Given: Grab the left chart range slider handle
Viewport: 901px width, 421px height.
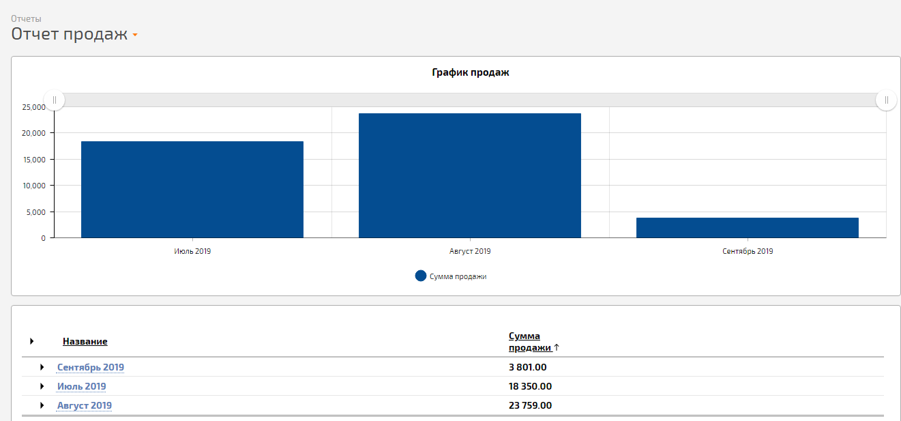Looking at the screenshot, I should [x=55, y=100].
